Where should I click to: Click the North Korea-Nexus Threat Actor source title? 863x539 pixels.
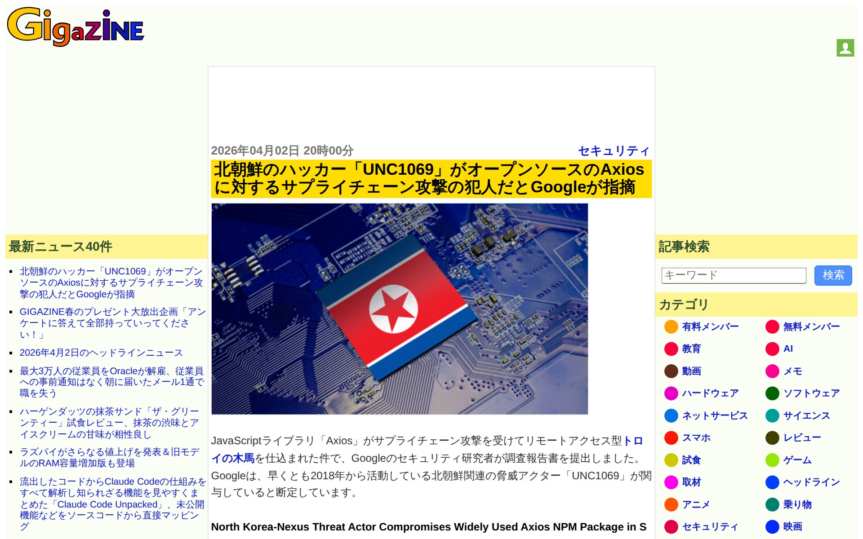point(428,527)
